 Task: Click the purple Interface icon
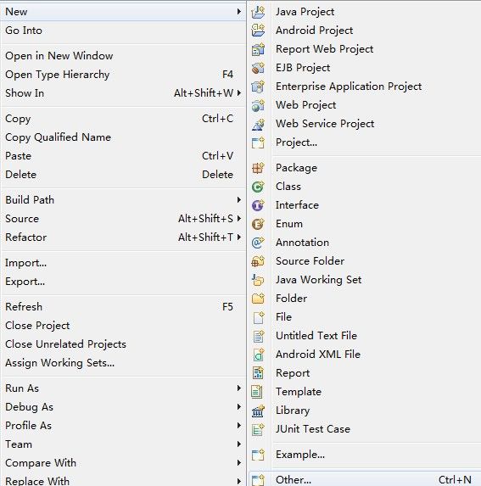(258, 205)
